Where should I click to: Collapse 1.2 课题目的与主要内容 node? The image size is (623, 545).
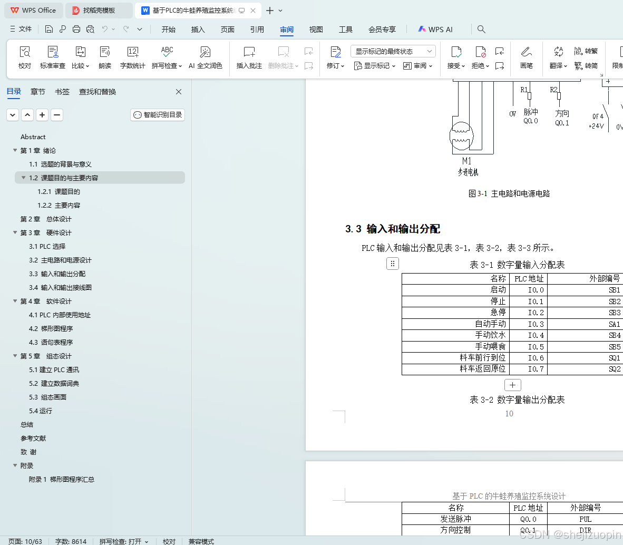[x=23, y=178]
